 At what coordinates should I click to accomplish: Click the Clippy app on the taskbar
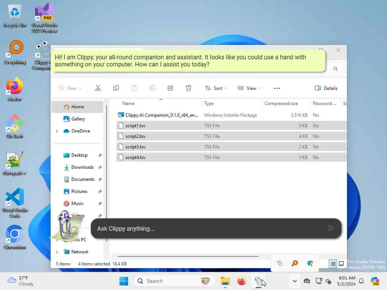259,281
